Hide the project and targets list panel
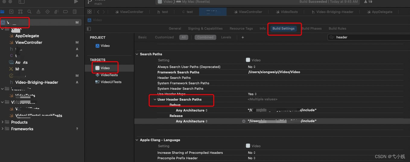 tap(89, 29)
